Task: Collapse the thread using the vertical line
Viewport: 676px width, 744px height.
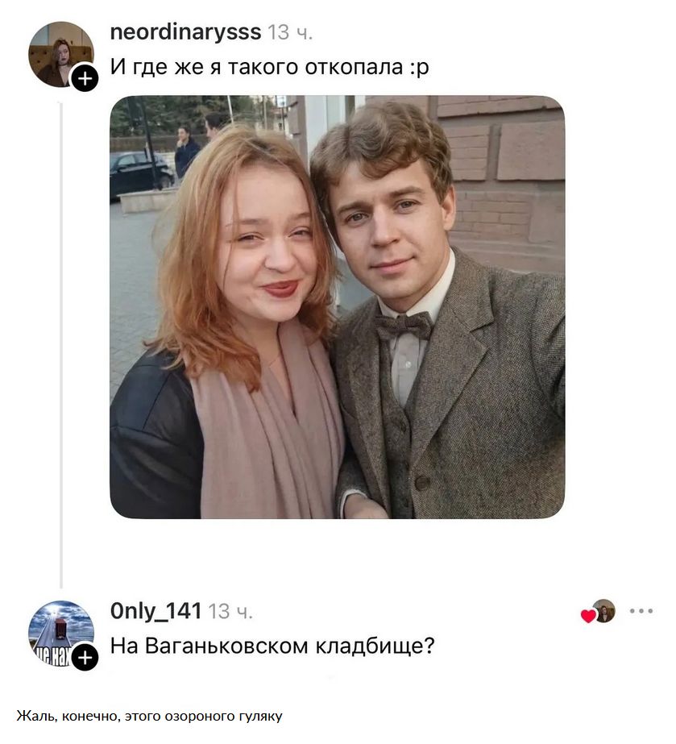Action: pos(60,345)
